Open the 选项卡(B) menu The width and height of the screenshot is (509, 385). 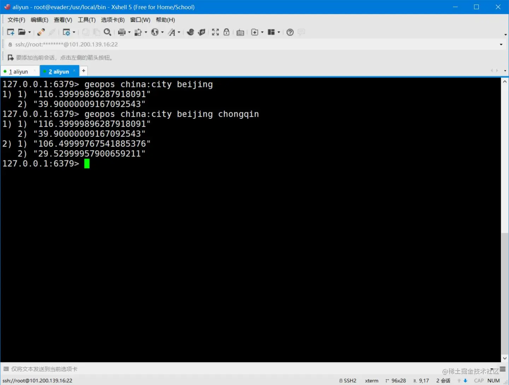pyautogui.click(x=113, y=20)
